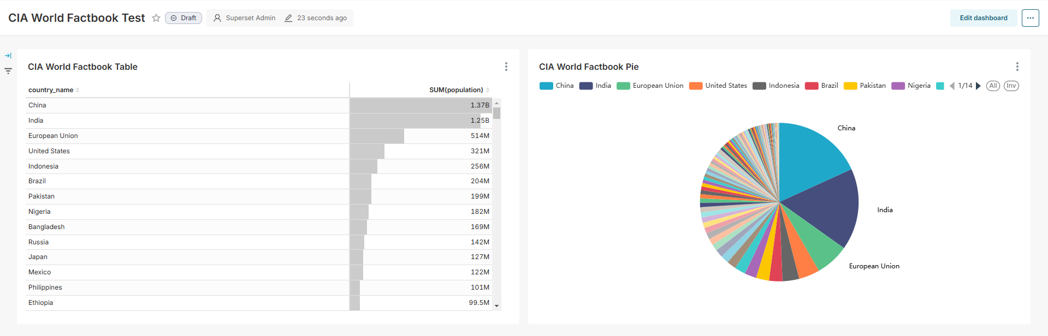1048x336 pixels.
Task: Go to the next legend page arrow
Action: (x=978, y=86)
